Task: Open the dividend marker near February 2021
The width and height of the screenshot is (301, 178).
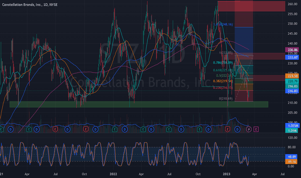Action: click(11, 129)
